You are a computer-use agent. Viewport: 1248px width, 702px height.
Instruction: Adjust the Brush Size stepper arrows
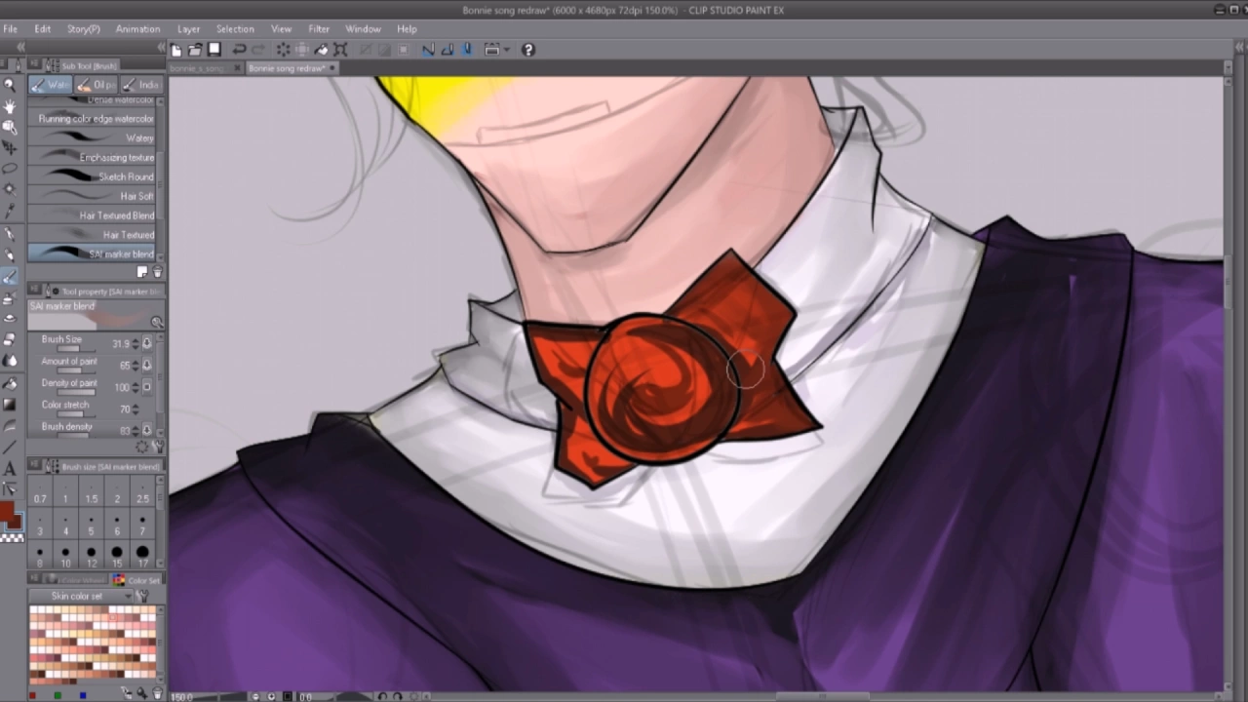pos(136,343)
